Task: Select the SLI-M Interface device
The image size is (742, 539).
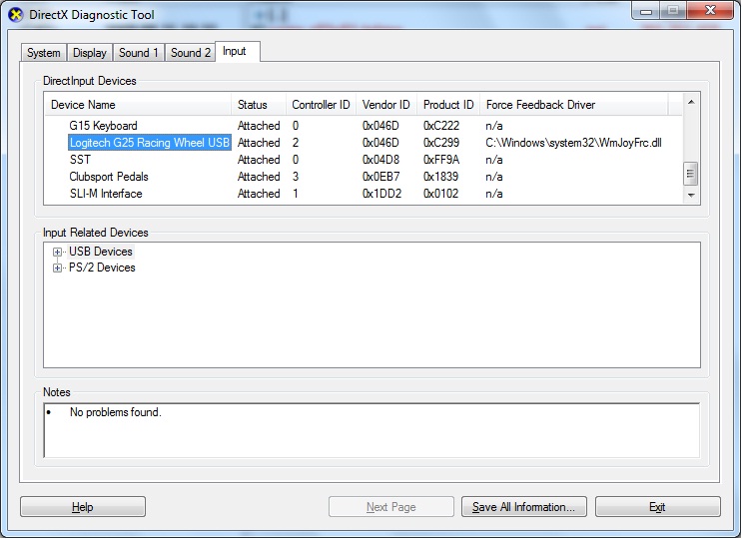Action: (106, 194)
